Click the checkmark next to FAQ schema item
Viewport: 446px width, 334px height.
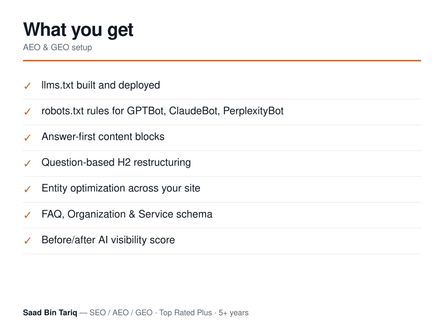[x=27, y=215]
